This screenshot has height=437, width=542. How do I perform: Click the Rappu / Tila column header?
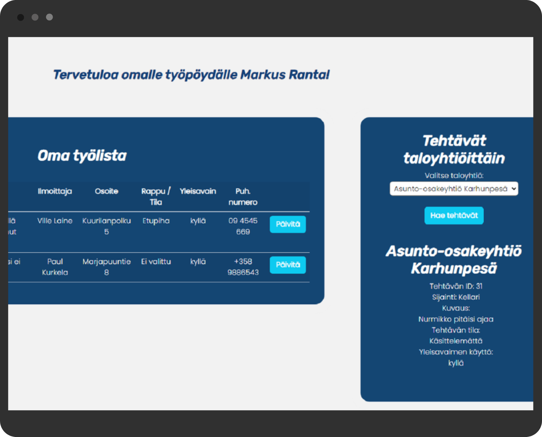click(x=156, y=197)
